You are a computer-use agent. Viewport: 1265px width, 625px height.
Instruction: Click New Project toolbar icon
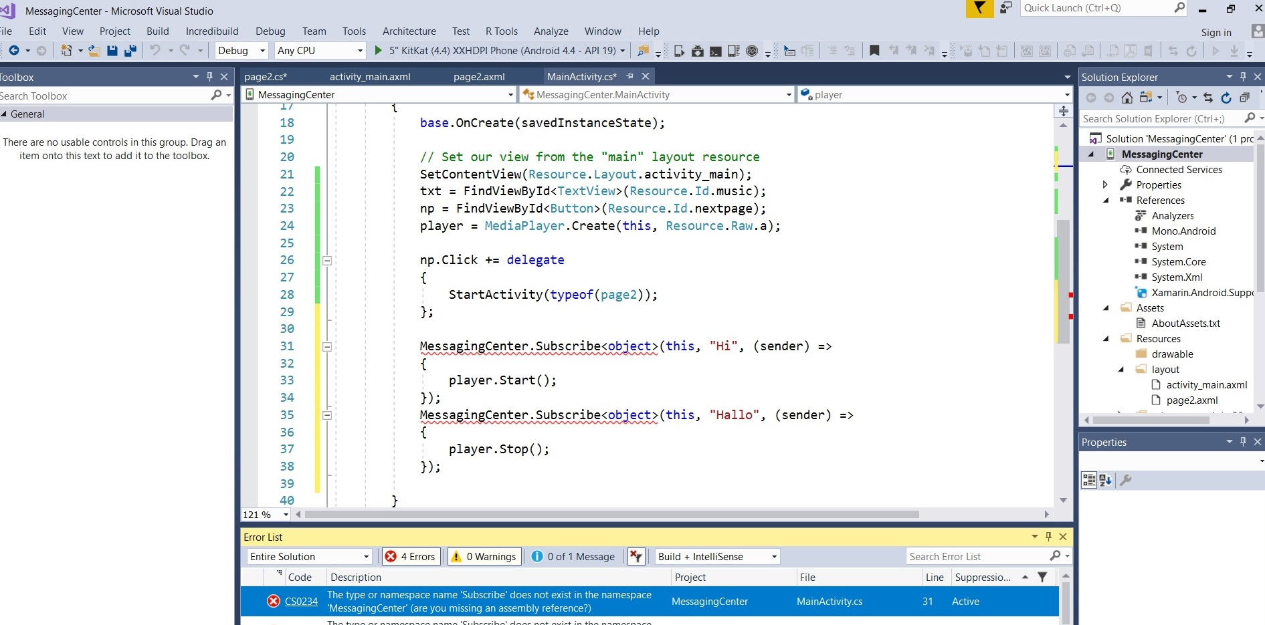pos(66,50)
